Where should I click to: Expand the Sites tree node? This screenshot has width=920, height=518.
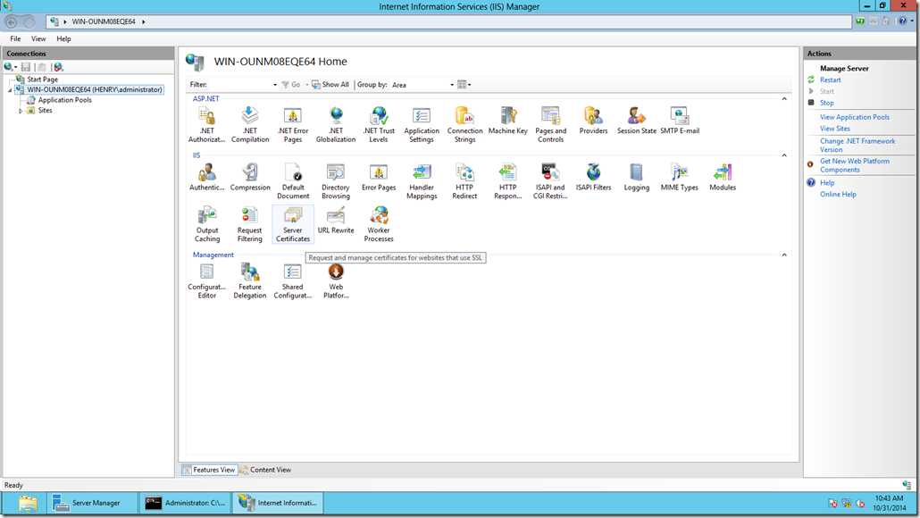(x=21, y=110)
